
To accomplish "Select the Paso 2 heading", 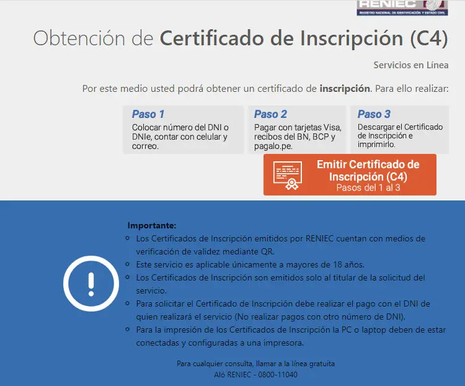I will [x=270, y=114].
